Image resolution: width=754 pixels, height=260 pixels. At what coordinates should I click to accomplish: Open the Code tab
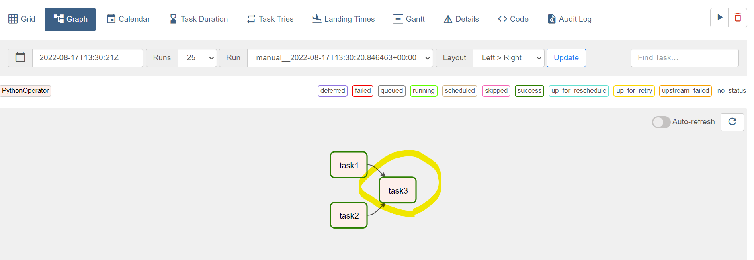[513, 19]
